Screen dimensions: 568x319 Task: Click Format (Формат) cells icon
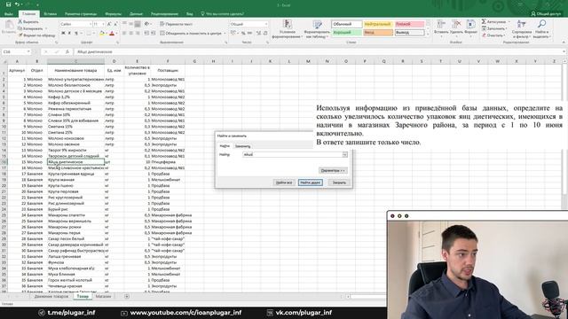470,25
